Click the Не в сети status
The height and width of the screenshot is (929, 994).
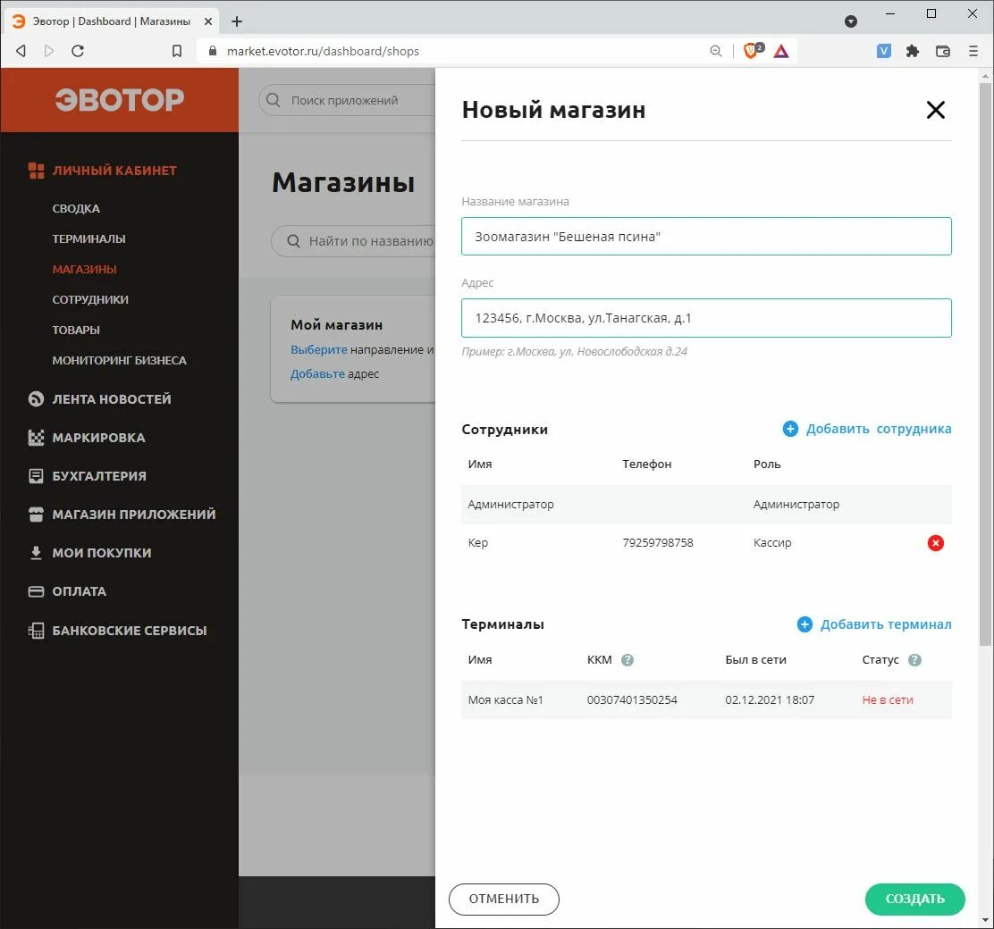point(888,700)
